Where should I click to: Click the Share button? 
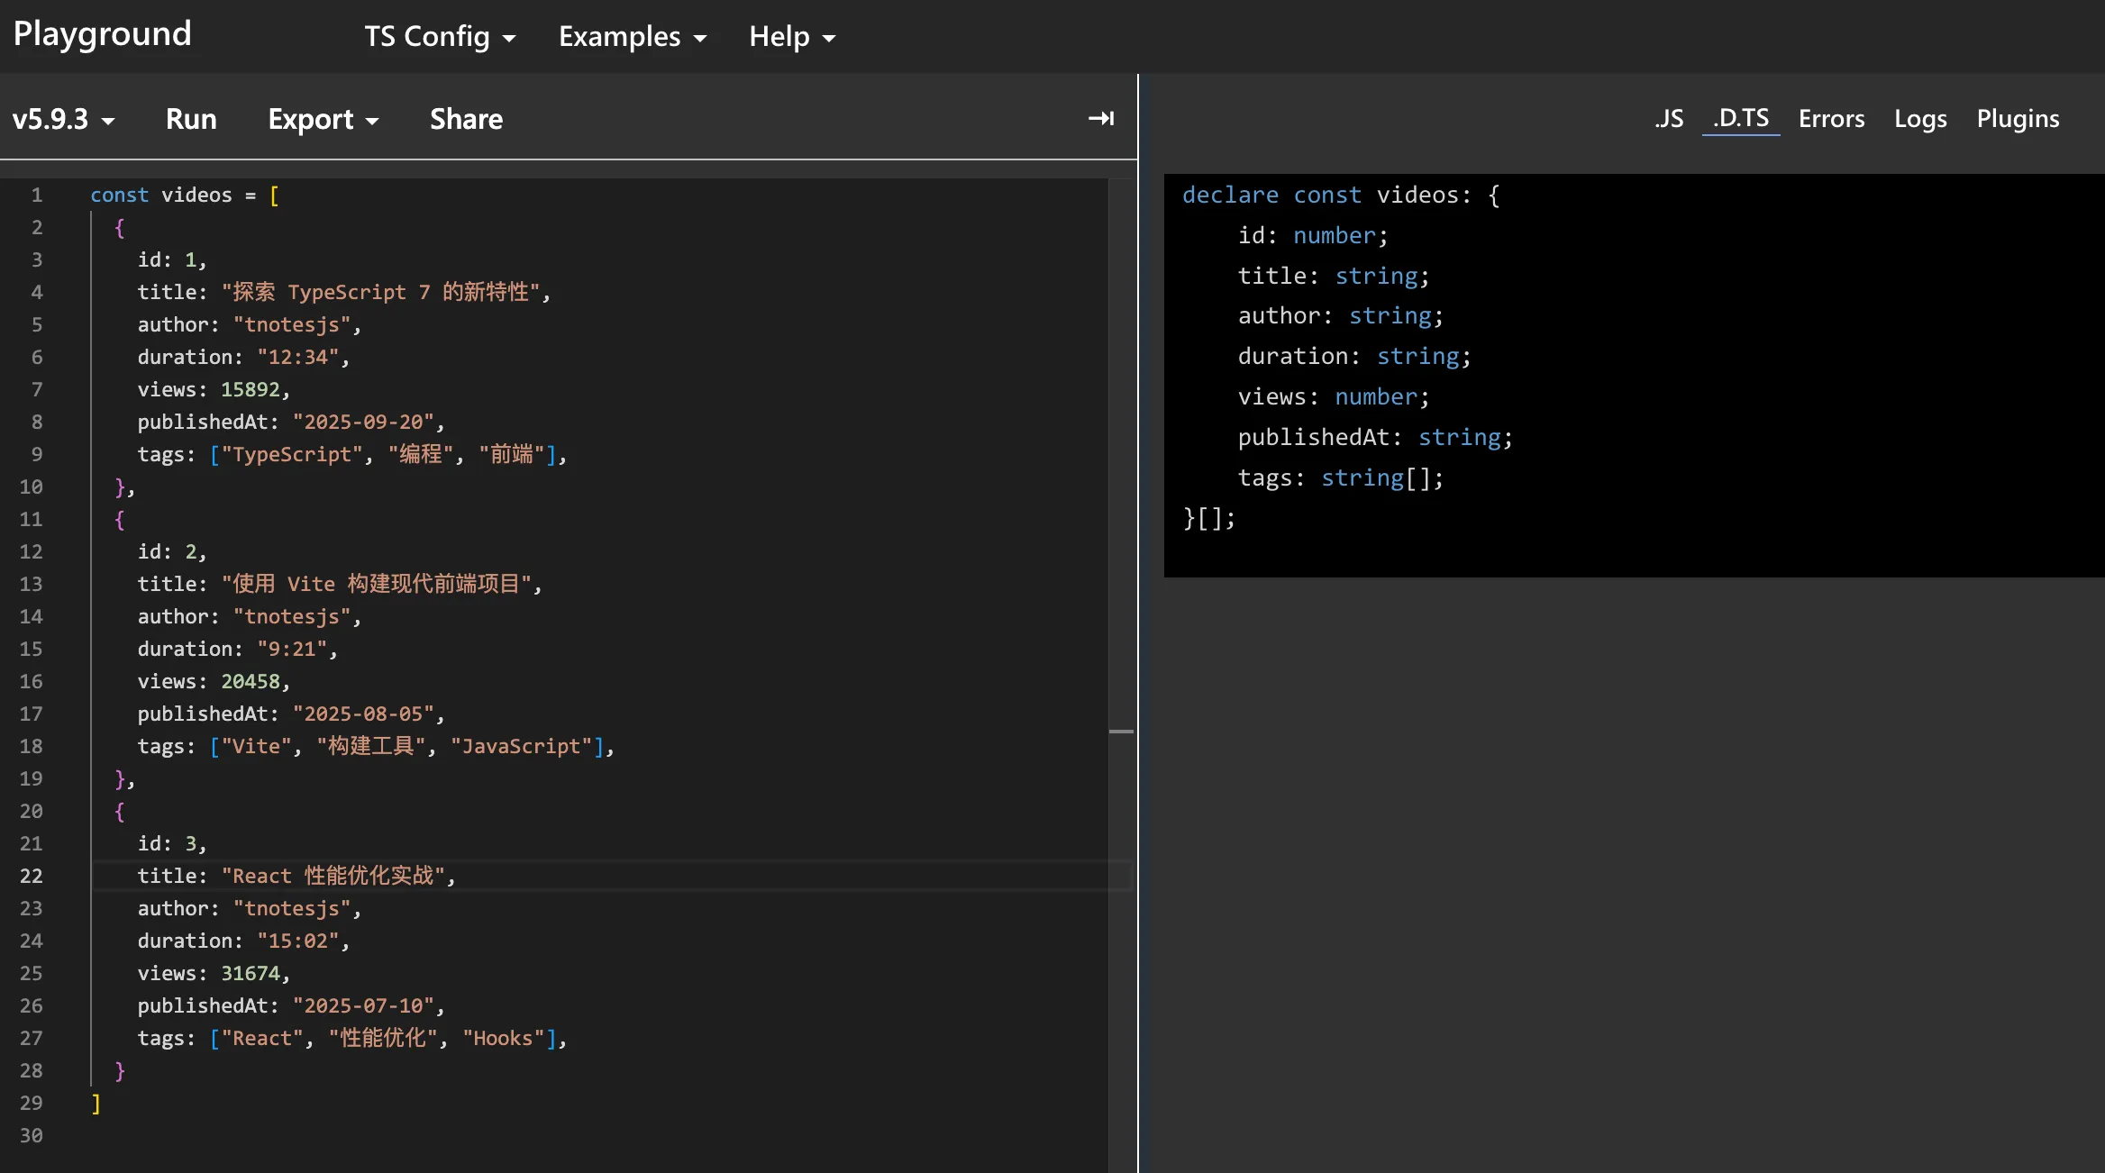pyautogui.click(x=466, y=119)
